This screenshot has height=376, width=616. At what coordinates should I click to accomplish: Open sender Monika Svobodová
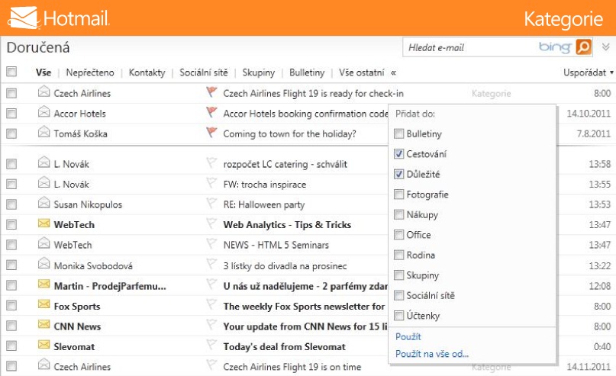tap(93, 265)
